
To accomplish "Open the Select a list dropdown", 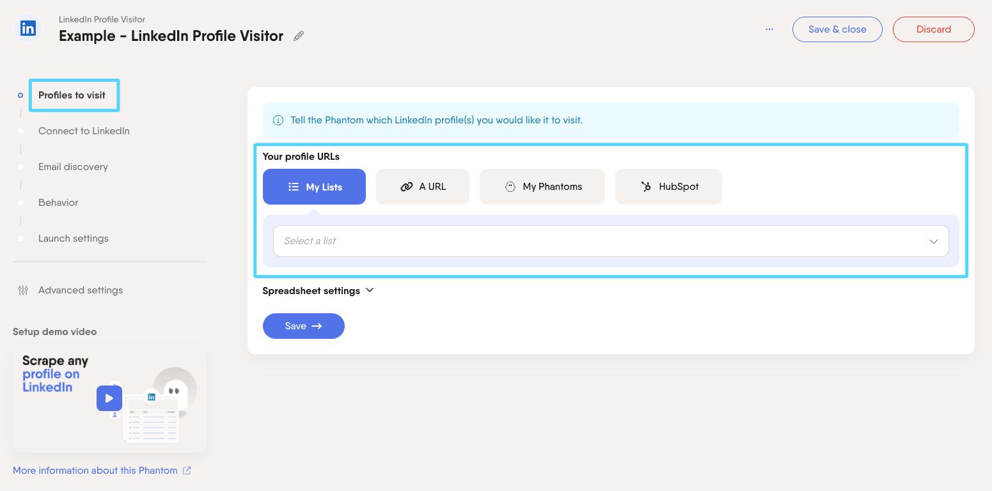I will pyautogui.click(x=611, y=241).
